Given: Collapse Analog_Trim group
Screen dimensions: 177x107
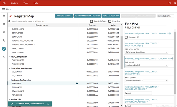Looking at the screenshot, I should point(10,100).
